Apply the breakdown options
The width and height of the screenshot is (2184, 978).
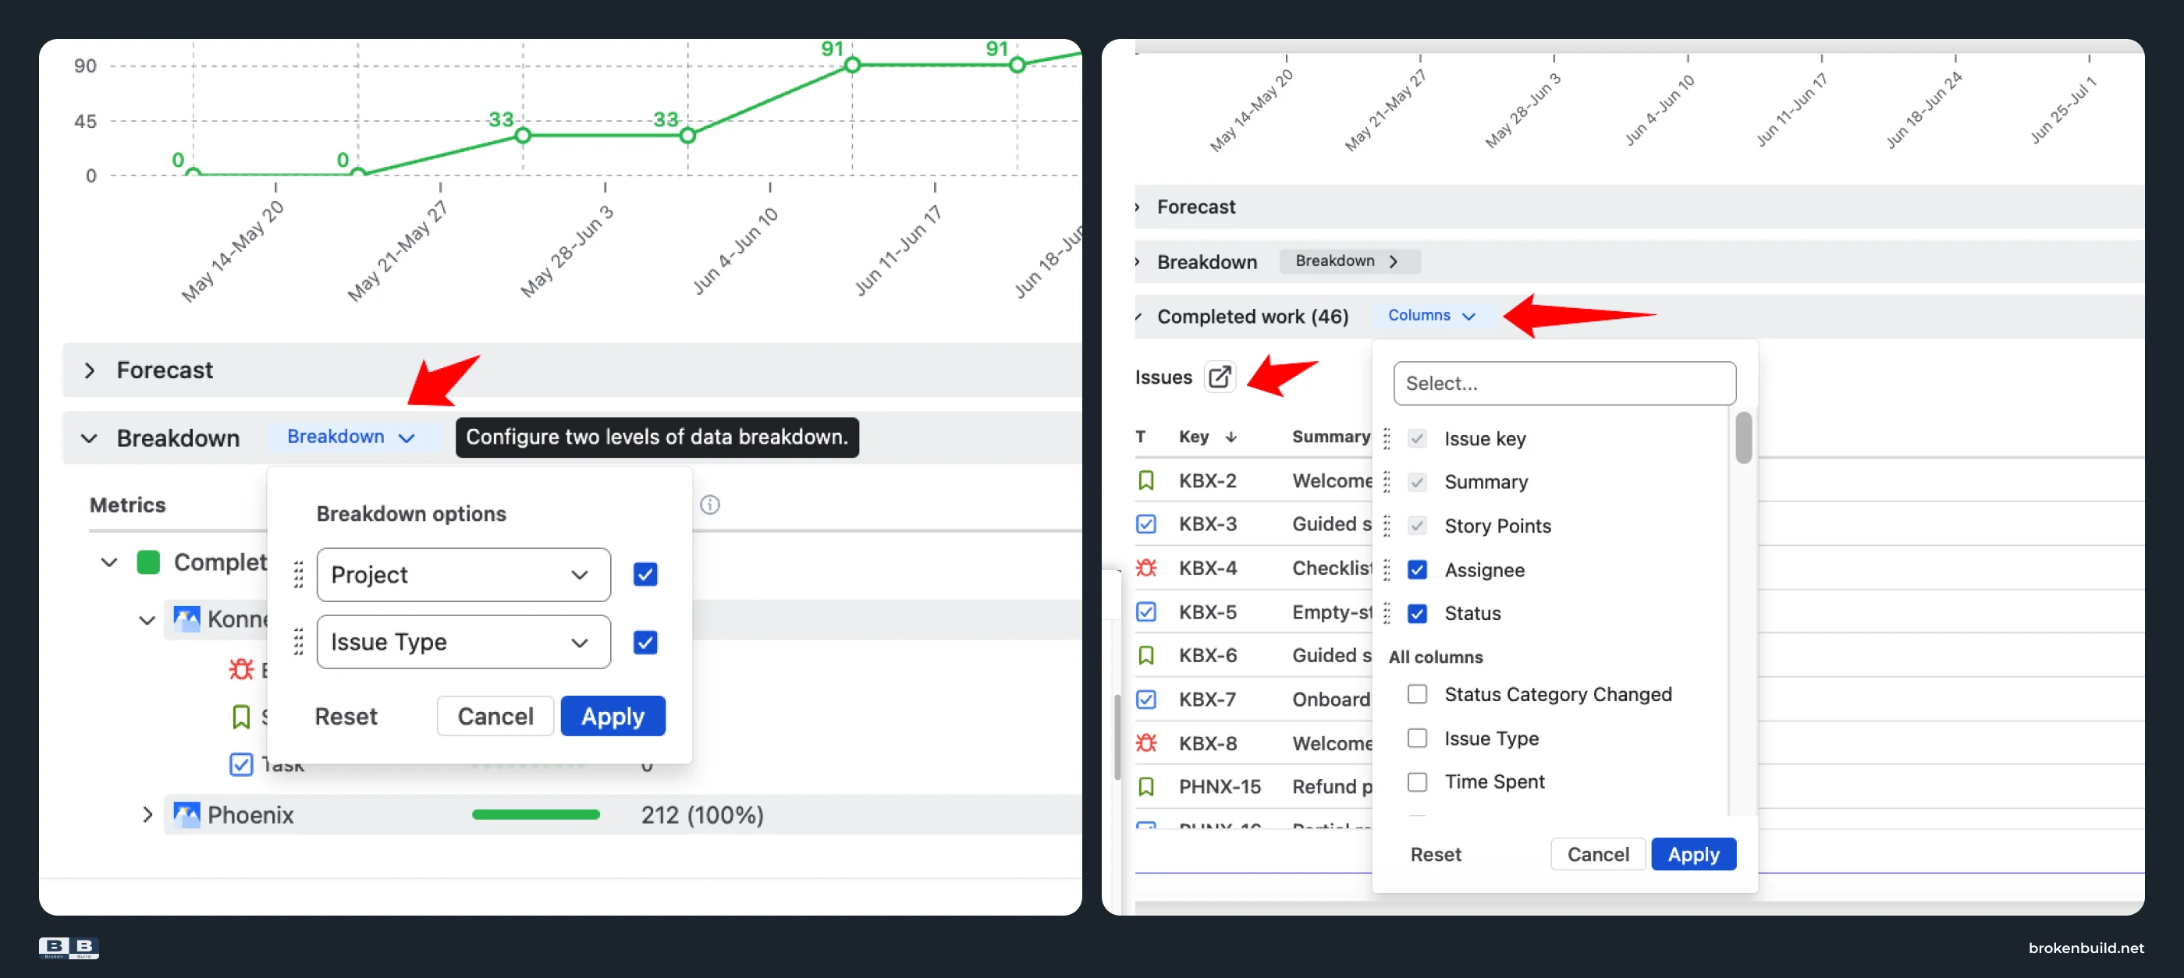tap(613, 716)
